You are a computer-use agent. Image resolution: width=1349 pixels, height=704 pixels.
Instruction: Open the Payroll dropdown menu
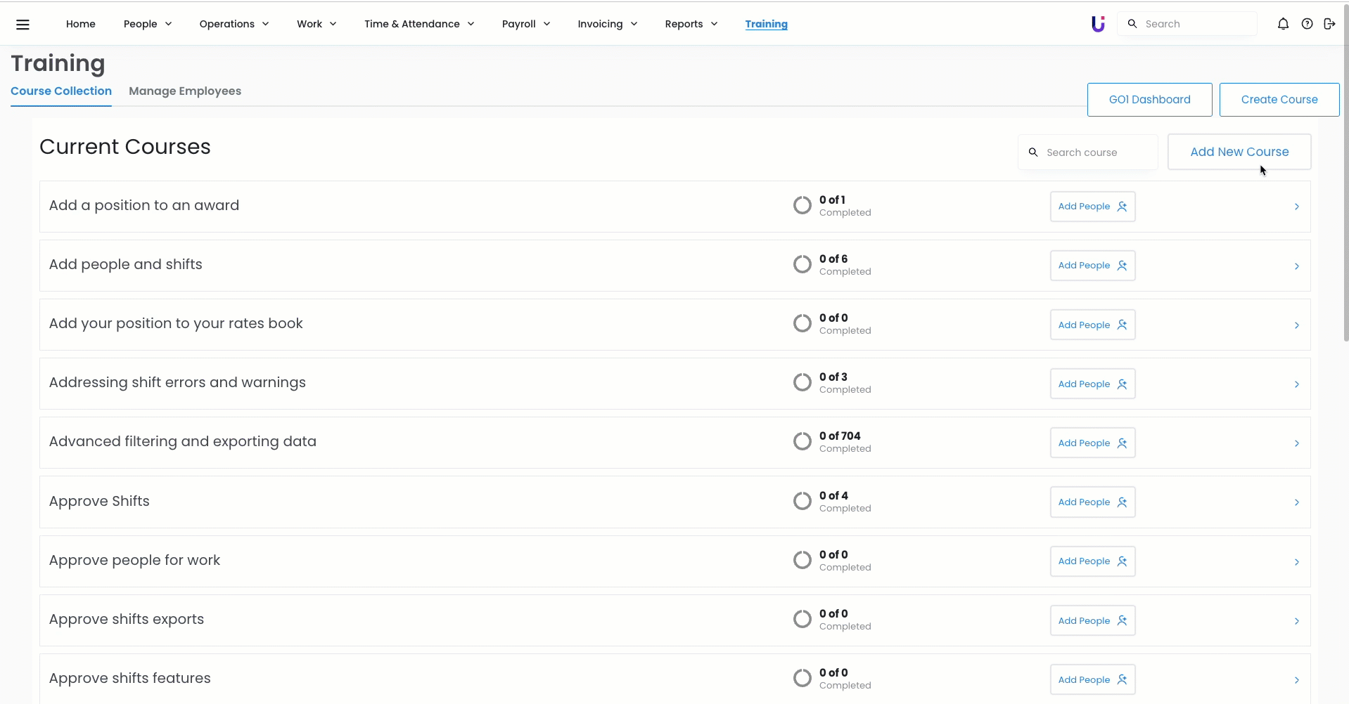(x=525, y=24)
